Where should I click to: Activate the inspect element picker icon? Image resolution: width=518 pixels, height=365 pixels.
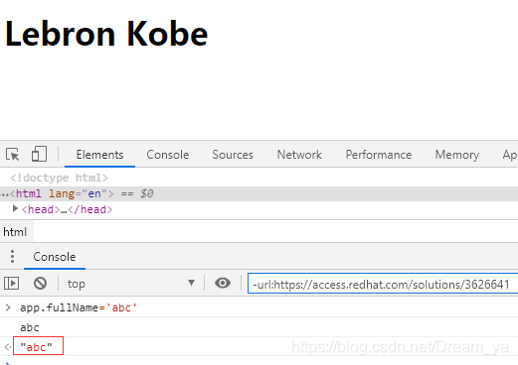tap(13, 155)
